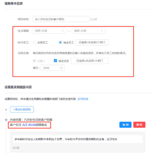Click the blue 编辑 button
The width and height of the screenshot is (153, 155).
click(125, 125)
